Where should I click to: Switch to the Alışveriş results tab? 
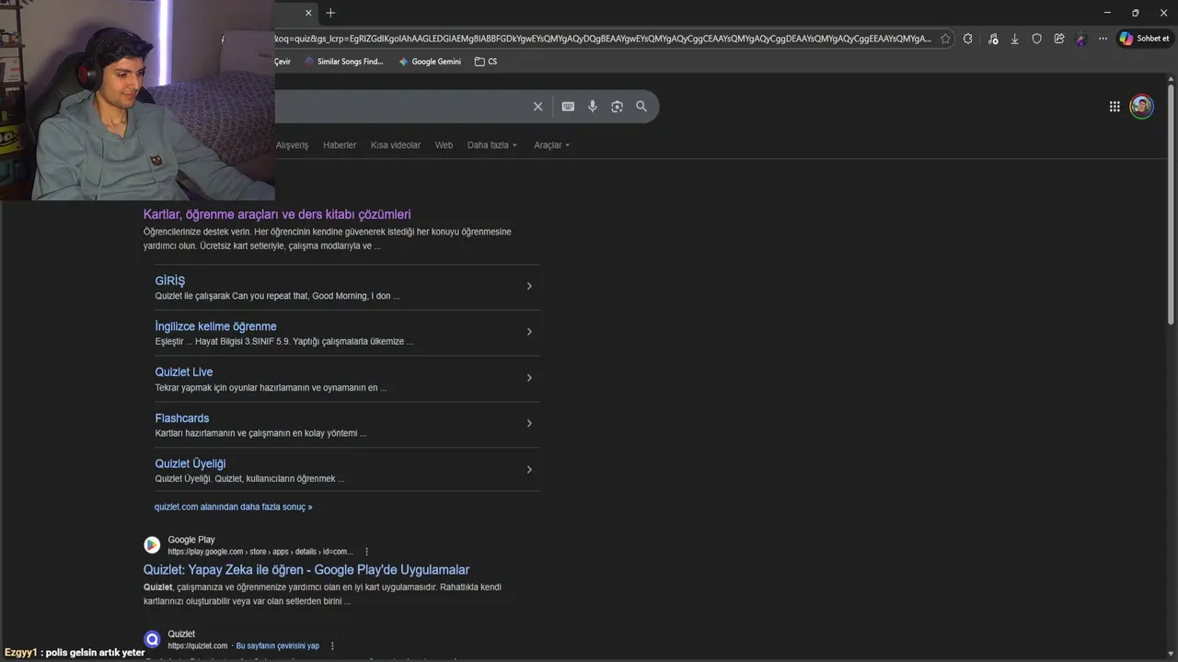click(292, 145)
